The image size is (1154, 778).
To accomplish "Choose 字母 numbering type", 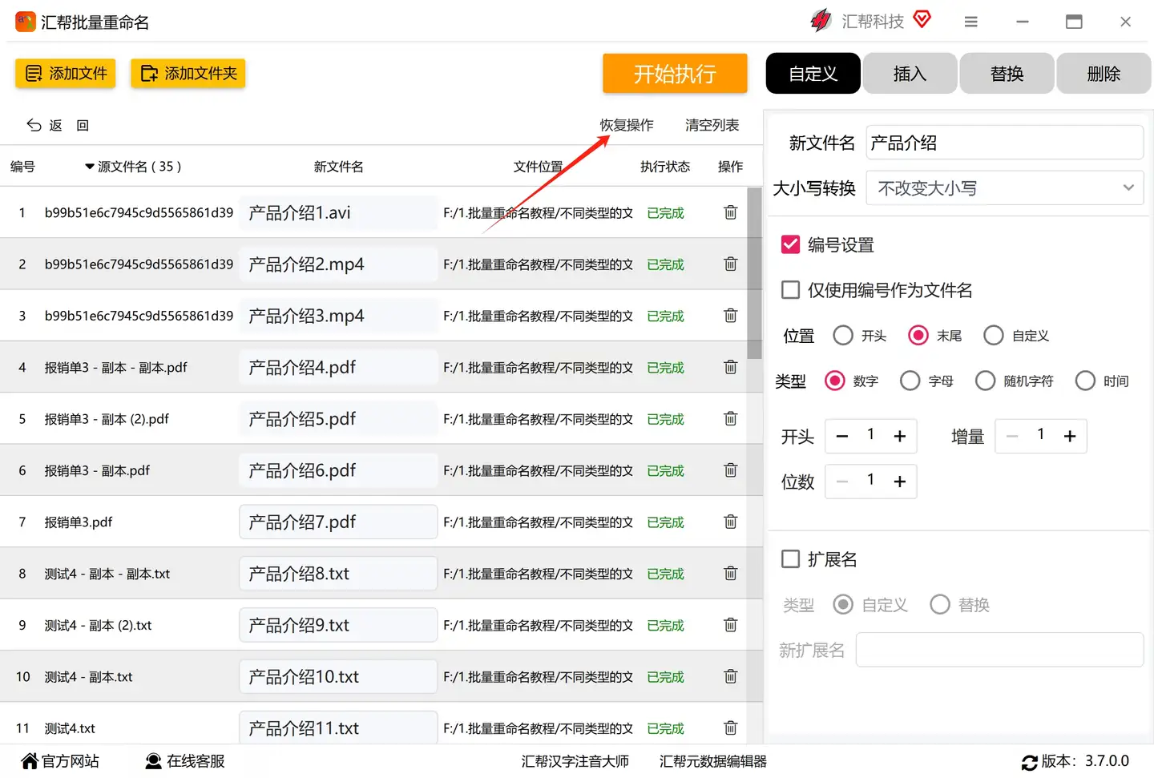I will click(x=910, y=381).
